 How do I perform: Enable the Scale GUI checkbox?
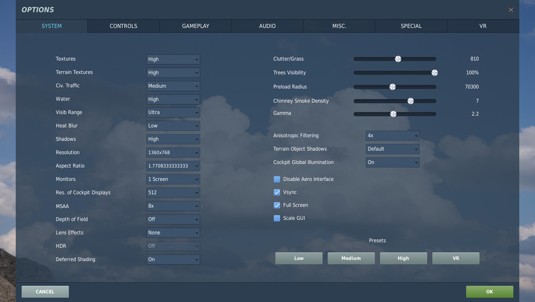277,218
